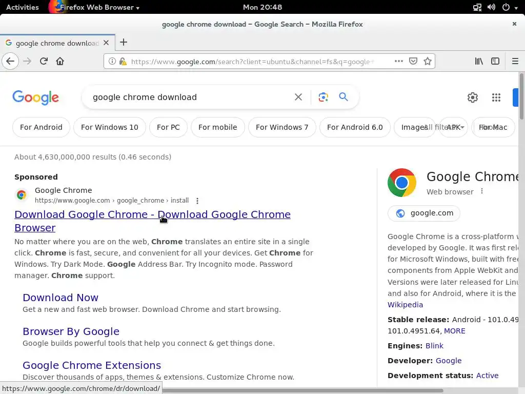This screenshot has height=394, width=525.
Task: Filter results with For Windows 10 chip
Action: (x=110, y=127)
